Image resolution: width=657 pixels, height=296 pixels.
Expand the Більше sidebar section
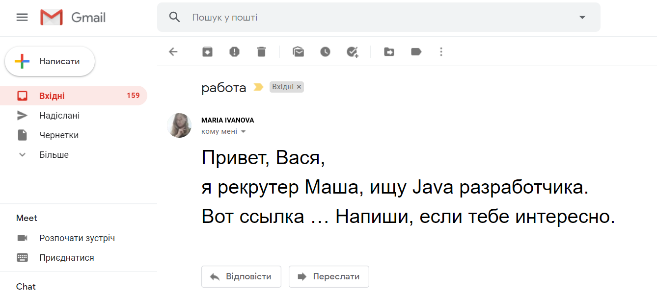pyautogui.click(x=54, y=155)
